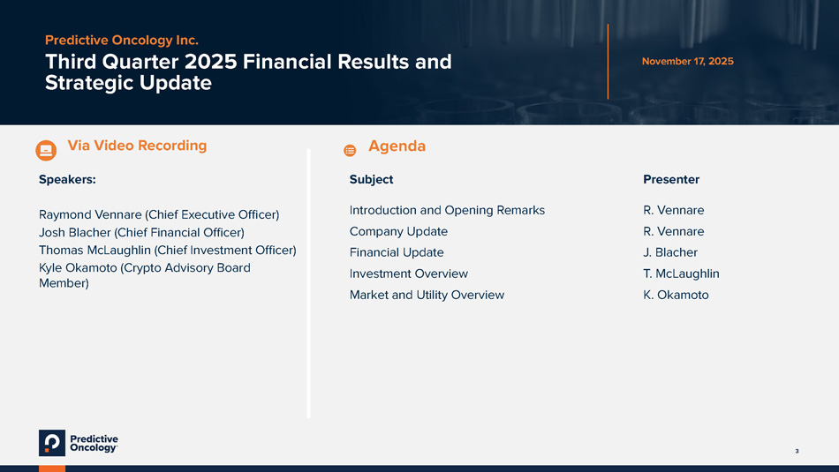This screenshot has height=472, width=839.
Task: Select Introduction and Opening Remarks agenda item
Action: click(x=447, y=210)
